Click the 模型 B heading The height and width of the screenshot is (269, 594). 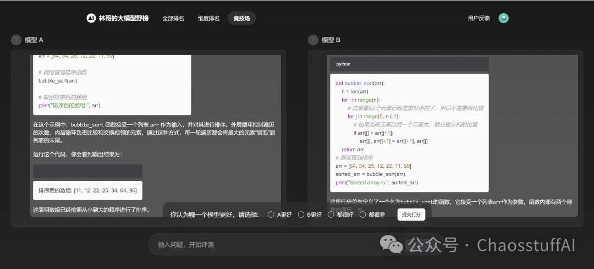click(x=331, y=40)
